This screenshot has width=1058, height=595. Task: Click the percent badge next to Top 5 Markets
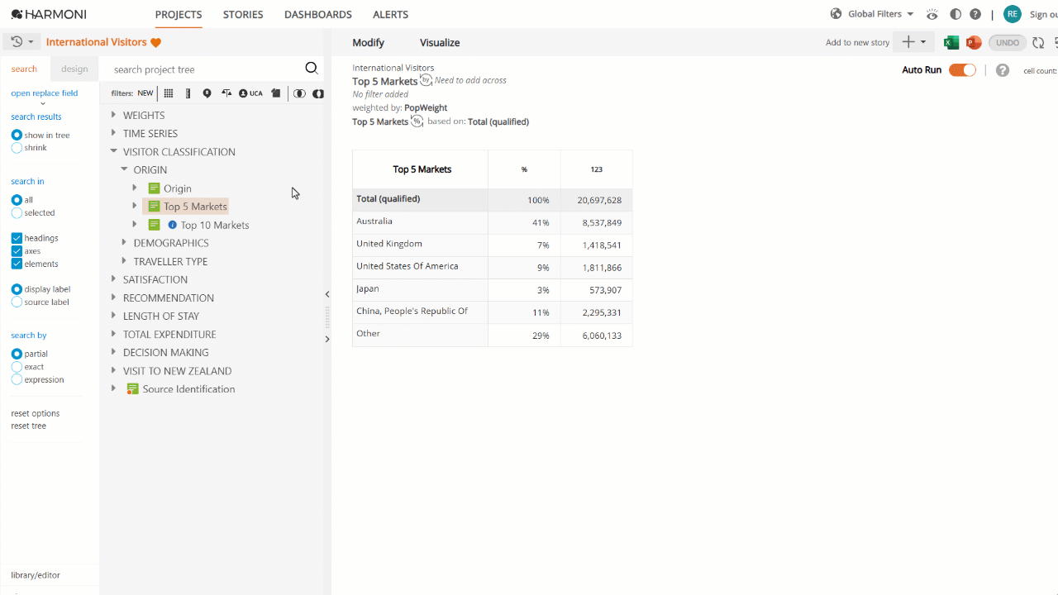pyautogui.click(x=417, y=121)
